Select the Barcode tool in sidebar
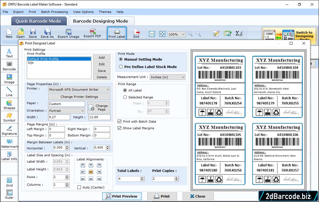The height and width of the screenshot is (202, 319). [9, 66]
